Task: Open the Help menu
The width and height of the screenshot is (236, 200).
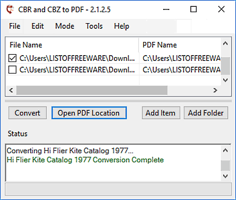Action: point(122,26)
